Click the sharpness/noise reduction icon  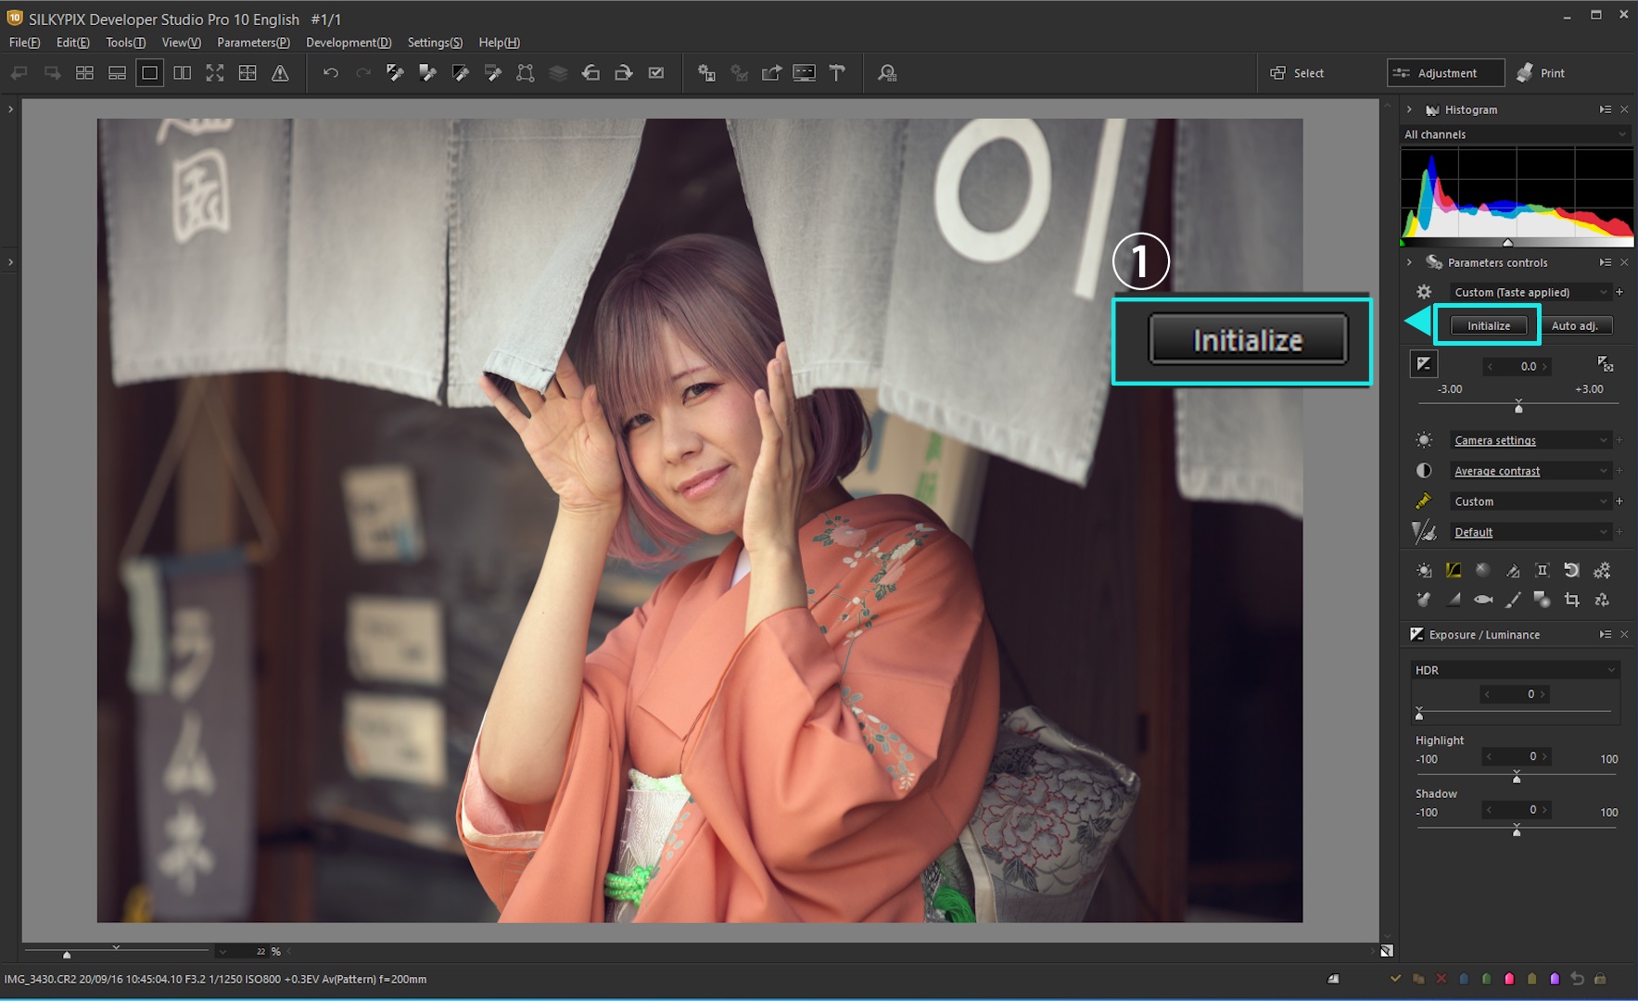pyautogui.click(x=1424, y=532)
